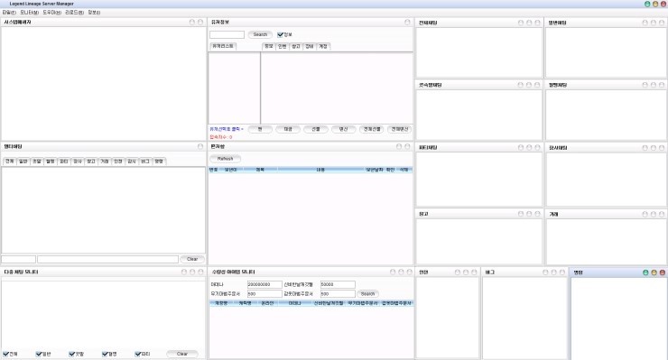Click the 시스템메세지 panel rightmost title button
Image resolution: width=668 pixels, height=360 pixels.
point(200,23)
